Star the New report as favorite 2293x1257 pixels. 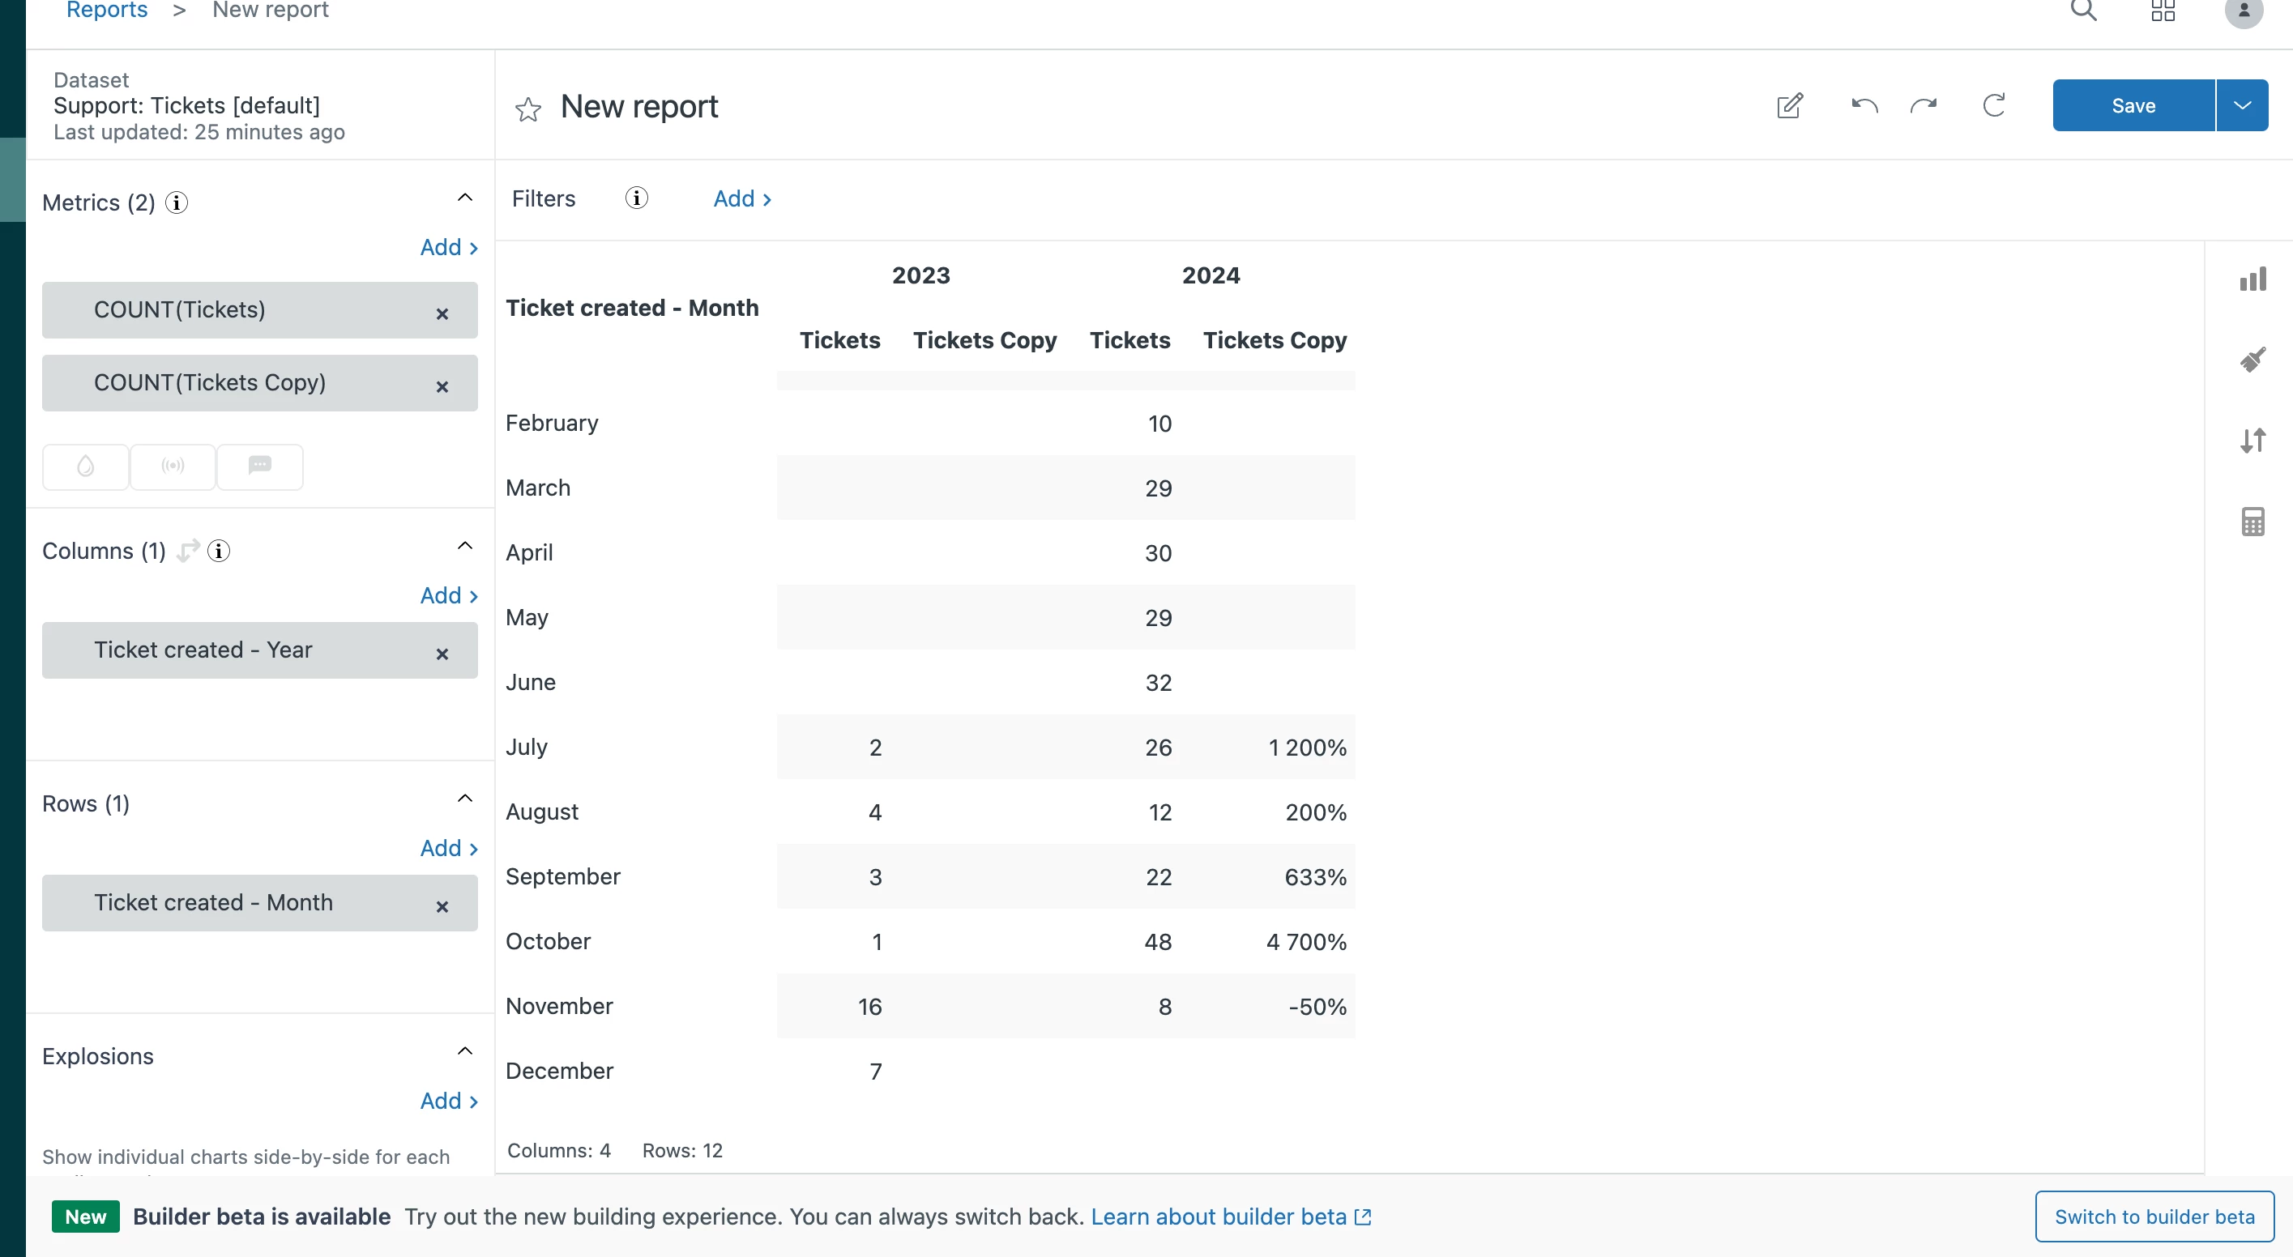tap(527, 109)
